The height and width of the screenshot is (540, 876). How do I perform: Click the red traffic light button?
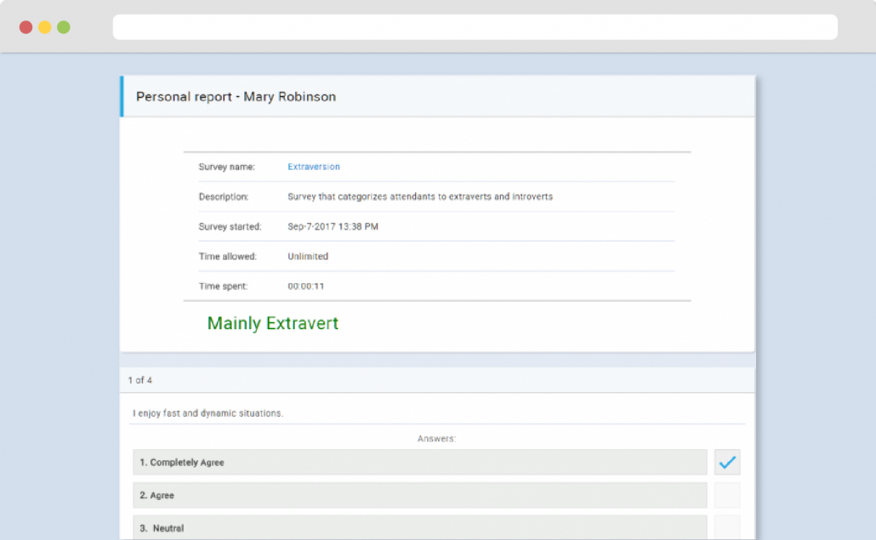coord(25,26)
